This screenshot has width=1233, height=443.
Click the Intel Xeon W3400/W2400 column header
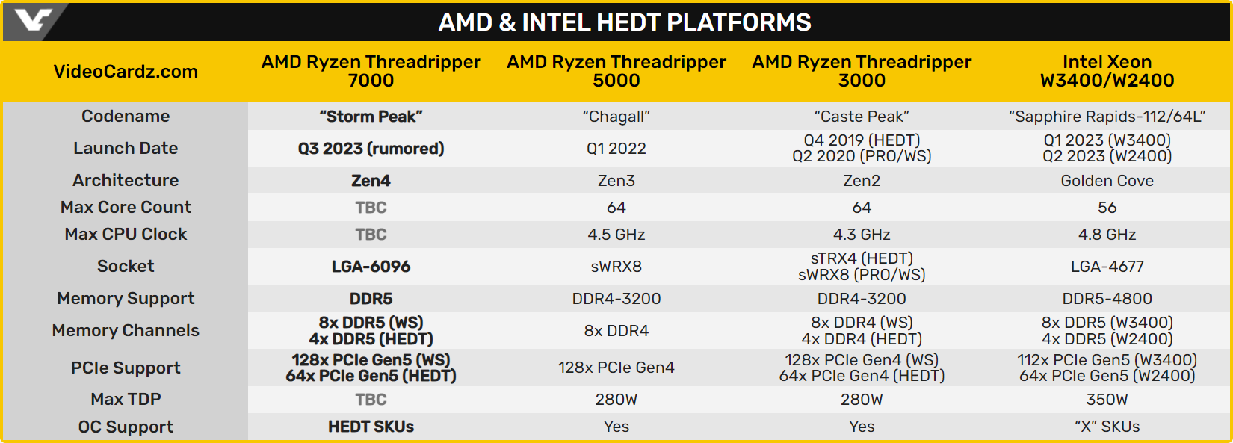click(1107, 71)
